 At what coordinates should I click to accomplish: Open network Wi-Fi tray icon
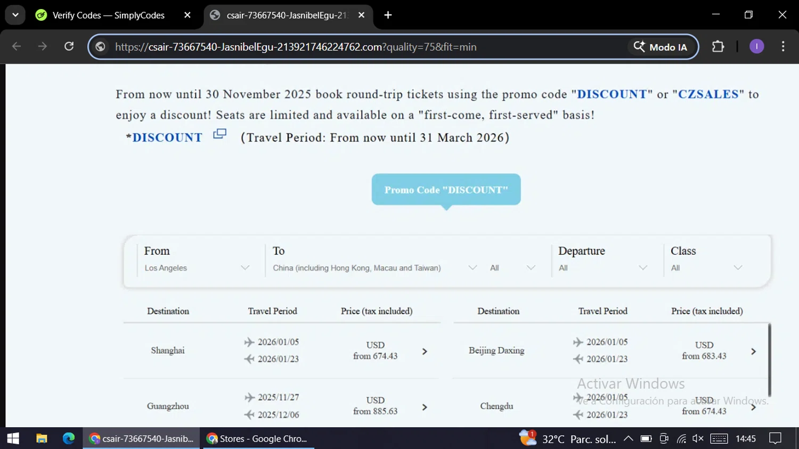[x=681, y=438]
